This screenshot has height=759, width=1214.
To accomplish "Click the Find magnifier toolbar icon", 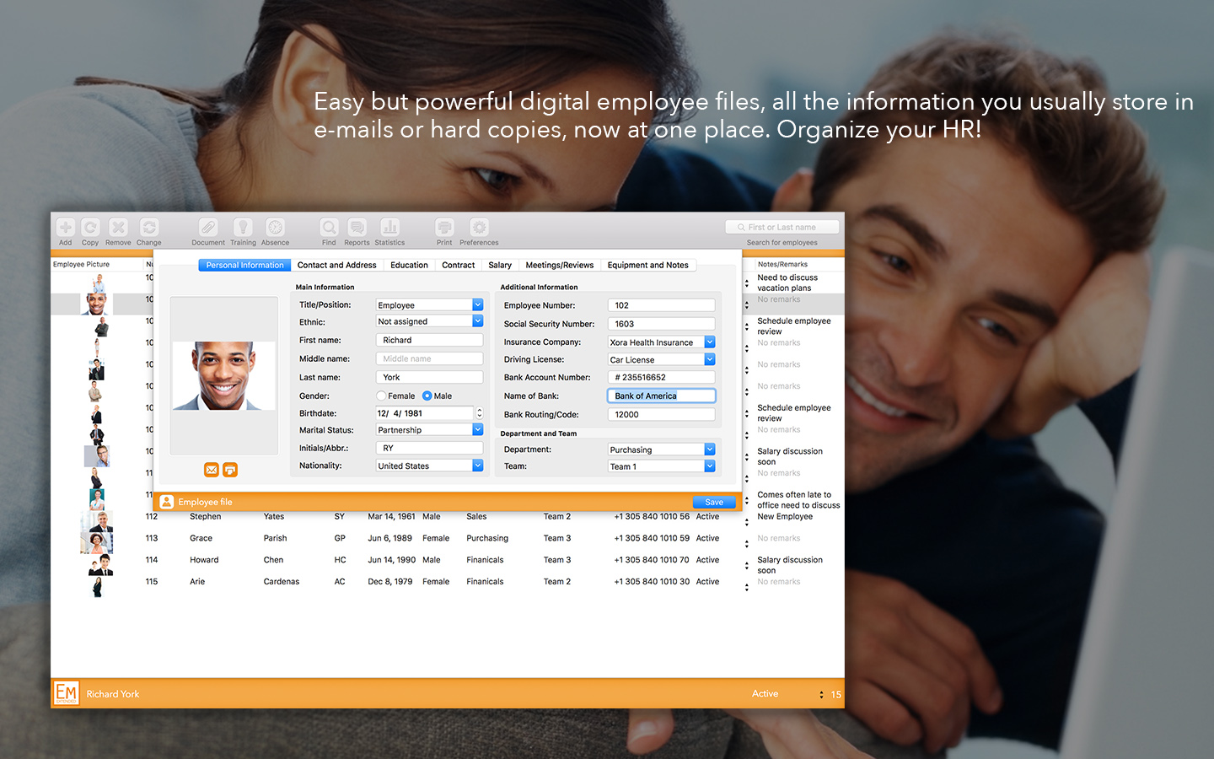I will [329, 228].
